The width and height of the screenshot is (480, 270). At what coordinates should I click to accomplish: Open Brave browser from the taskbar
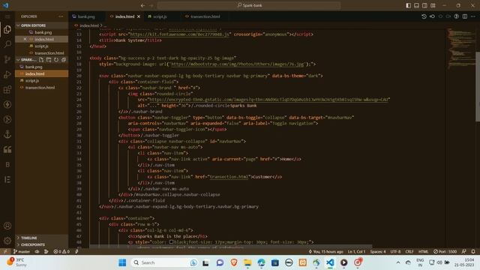[x=234, y=262]
